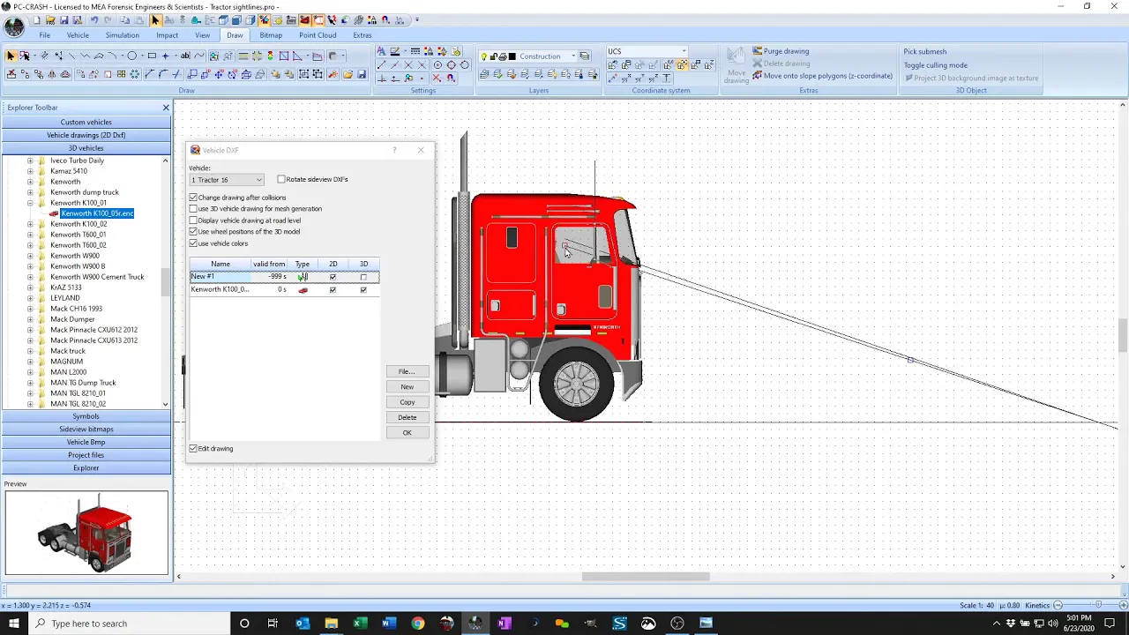Click the Kenworth truck preview thumbnail
The image size is (1129, 635).
pyautogui.click(x=86, y=533)
